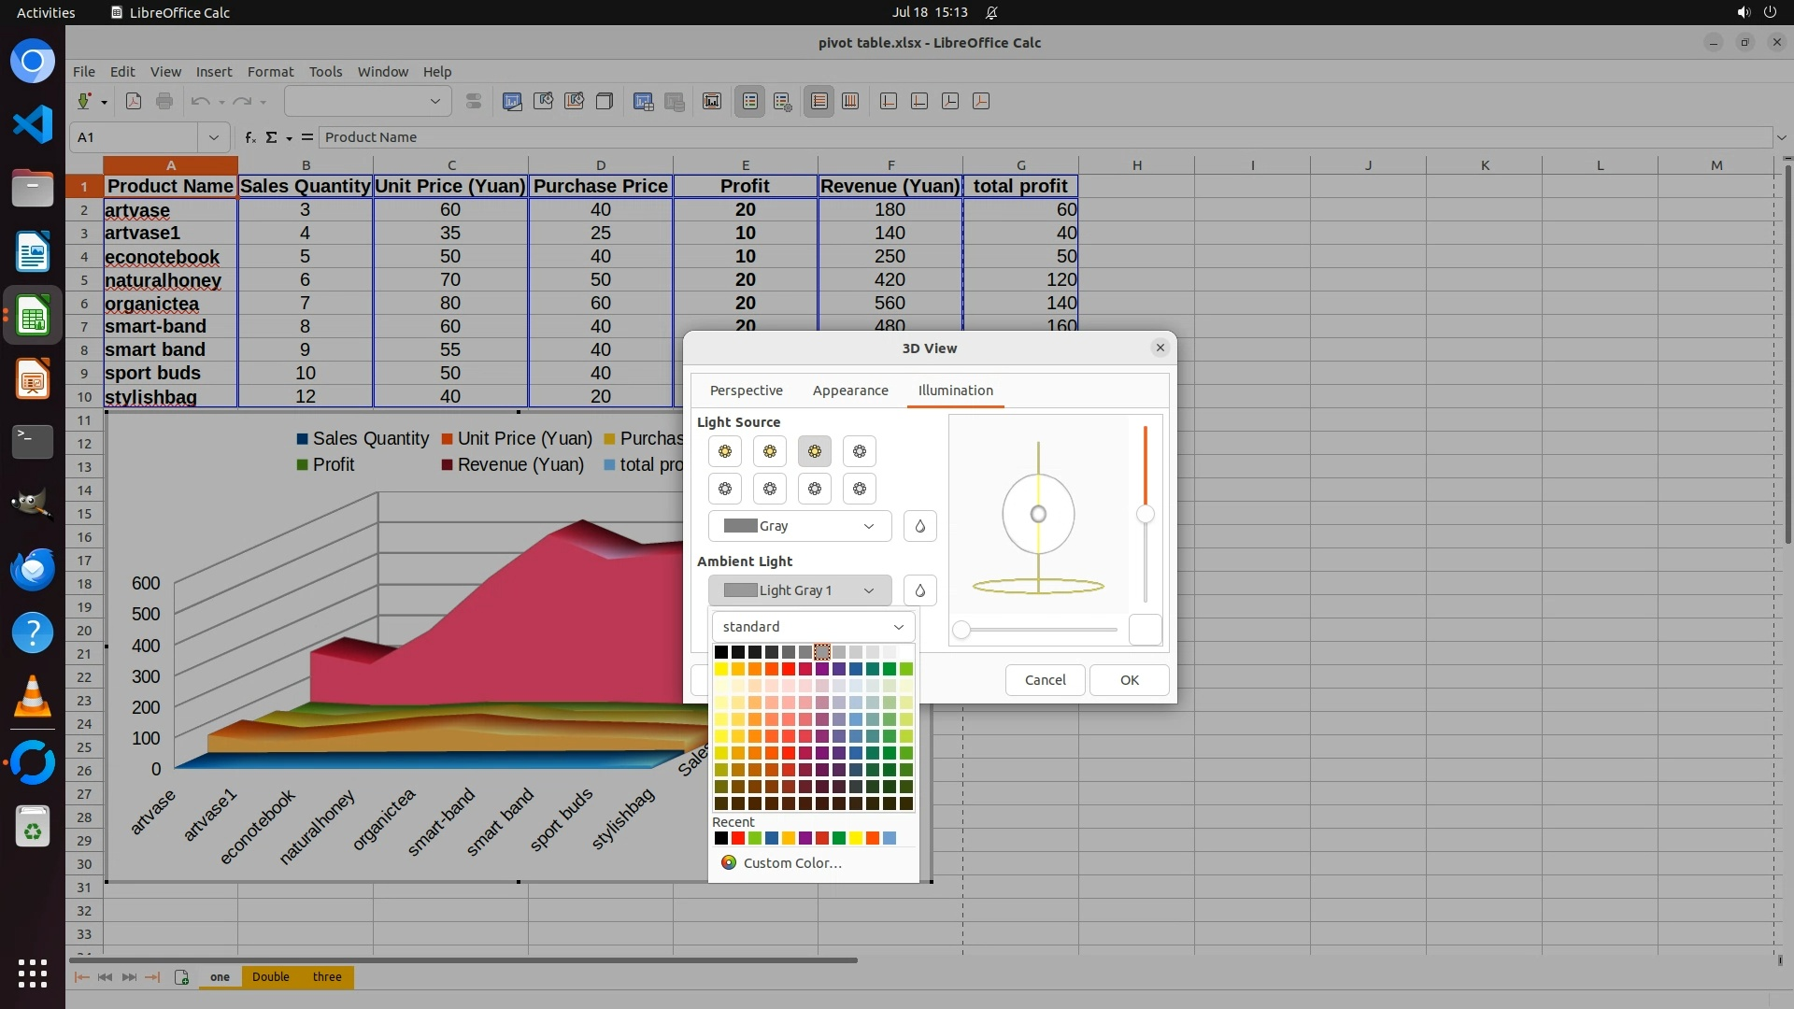Open the Gray light source color dropdown
Viewport: 1794px width, 1009px height.
(799, 526)
